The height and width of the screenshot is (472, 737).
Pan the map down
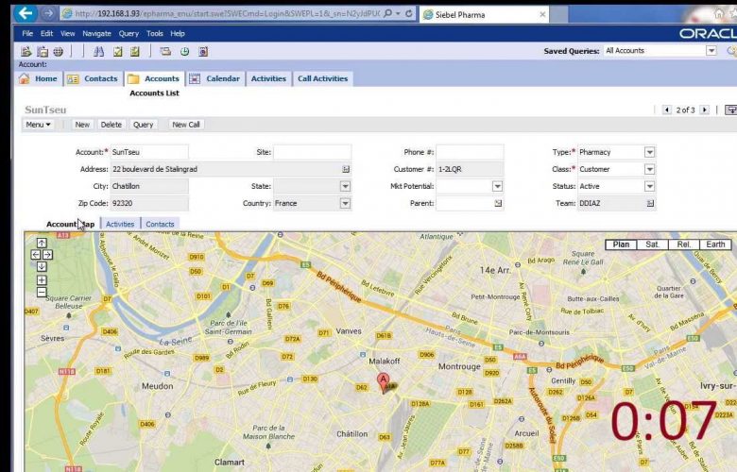pos(42,266)
